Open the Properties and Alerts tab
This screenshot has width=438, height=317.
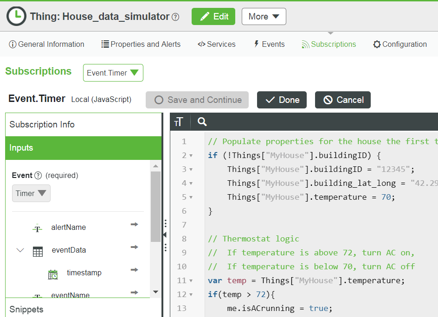[141, 44]
